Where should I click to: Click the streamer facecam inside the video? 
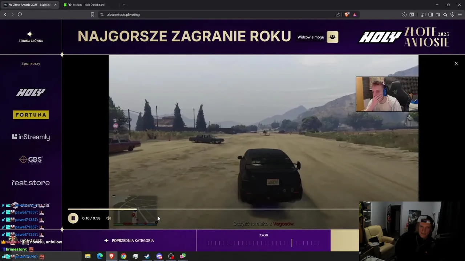point(387,94)
